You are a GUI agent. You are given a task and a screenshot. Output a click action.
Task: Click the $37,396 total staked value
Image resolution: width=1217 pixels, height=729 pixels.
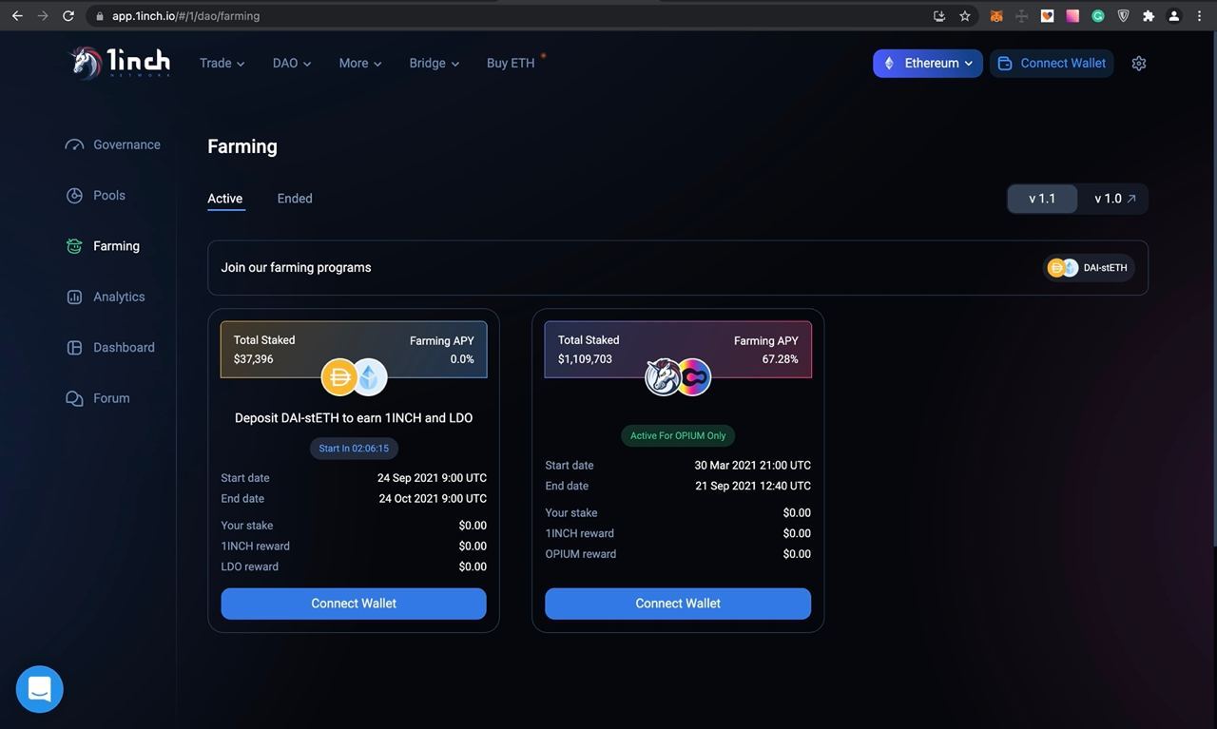(254, 359)
